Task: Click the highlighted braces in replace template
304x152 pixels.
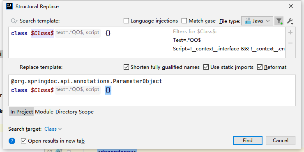Action: [108, 90]
